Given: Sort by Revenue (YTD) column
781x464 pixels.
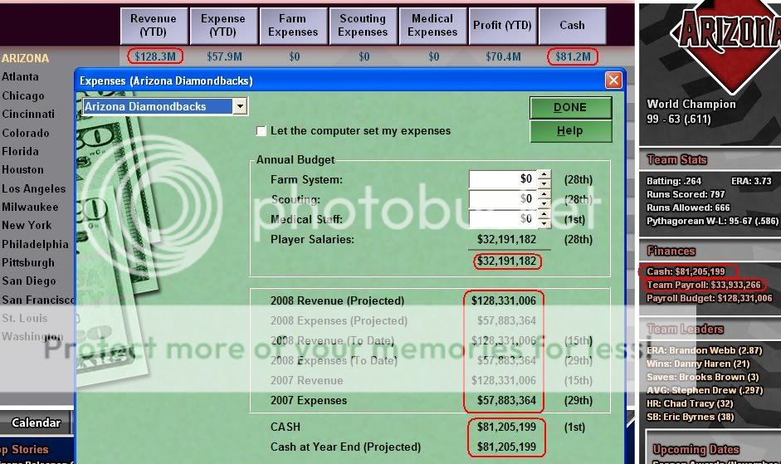Looking at the screenshot, I should (154, 26).
